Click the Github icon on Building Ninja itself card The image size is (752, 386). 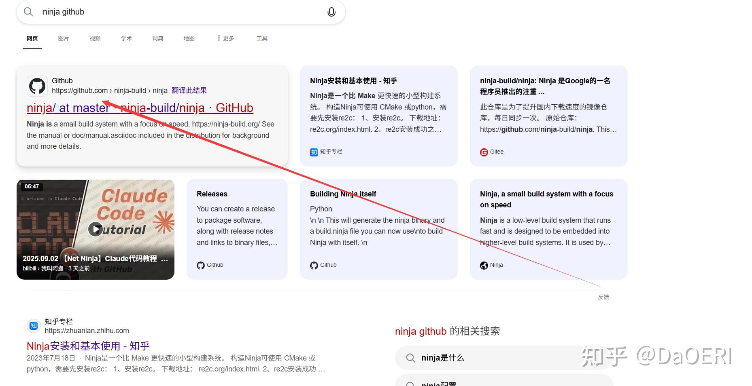pos(314,265)
